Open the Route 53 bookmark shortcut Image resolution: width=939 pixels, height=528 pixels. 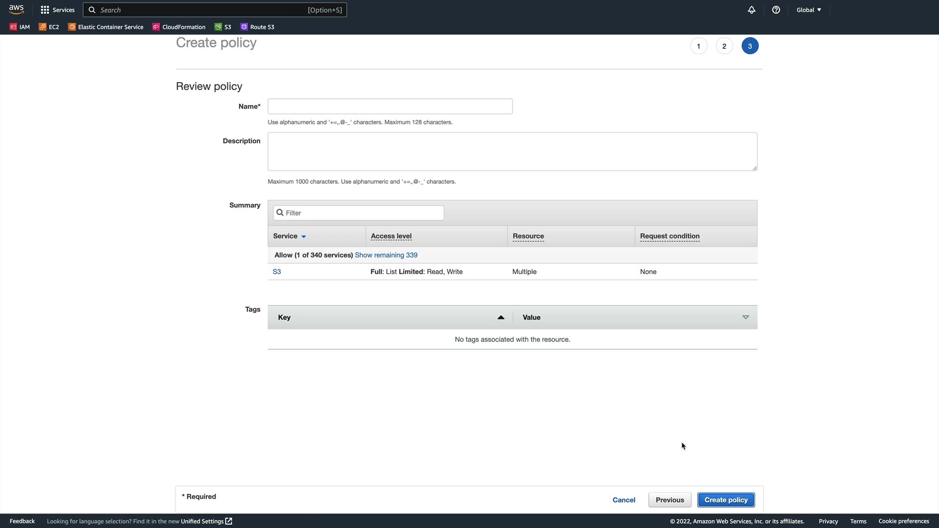[257, 27]
